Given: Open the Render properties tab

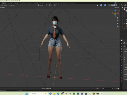Looking at the screenshot, I should tap(121, 46).
